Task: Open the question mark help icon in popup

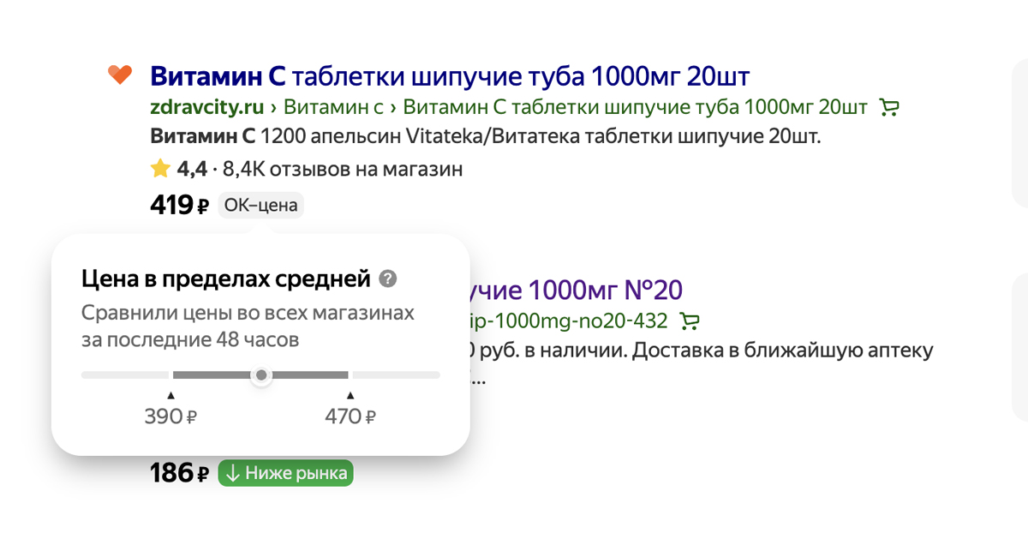Action: [x=388, y=278]
